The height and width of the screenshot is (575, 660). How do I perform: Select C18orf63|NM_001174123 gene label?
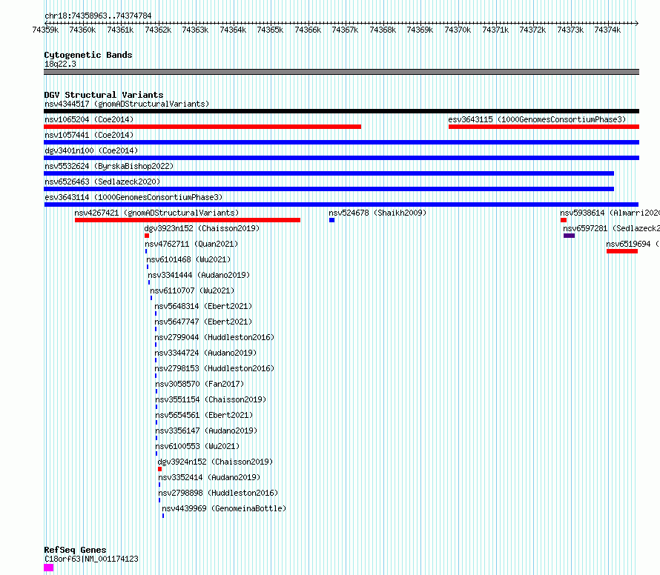click(x=91, y=559)
